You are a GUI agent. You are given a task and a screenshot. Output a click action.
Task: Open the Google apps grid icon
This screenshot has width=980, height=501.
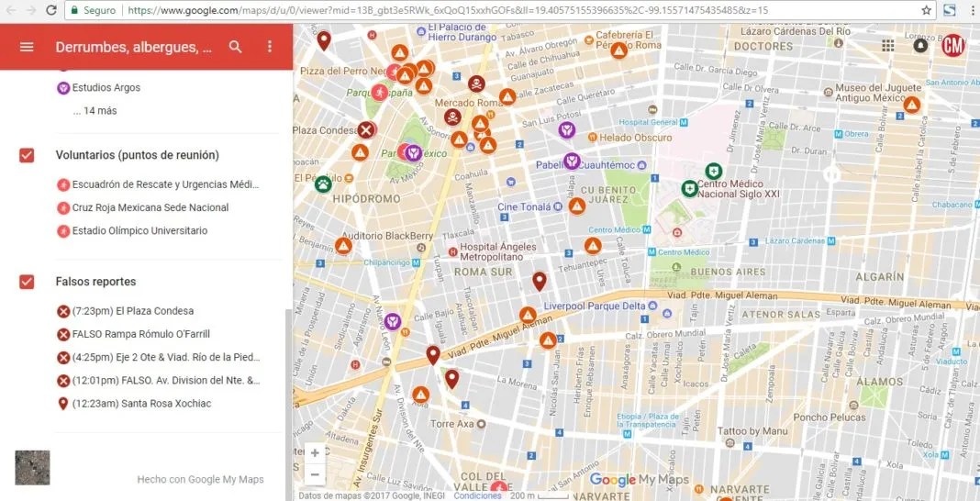click(x=887, y=46)
